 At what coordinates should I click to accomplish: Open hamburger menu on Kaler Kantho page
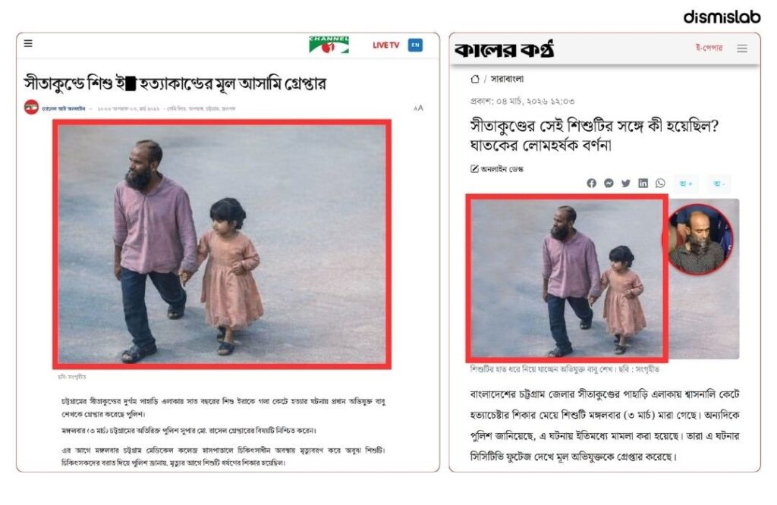point(742,49)
